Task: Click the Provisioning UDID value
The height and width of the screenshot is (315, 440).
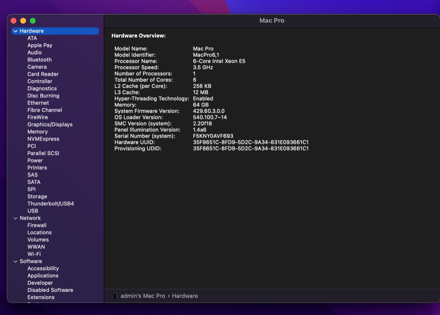Action: 251,148
